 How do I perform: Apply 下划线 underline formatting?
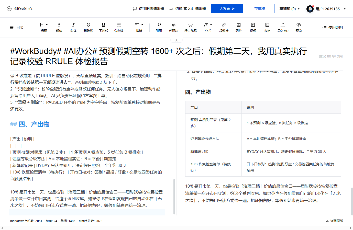[x=104, y=27]
